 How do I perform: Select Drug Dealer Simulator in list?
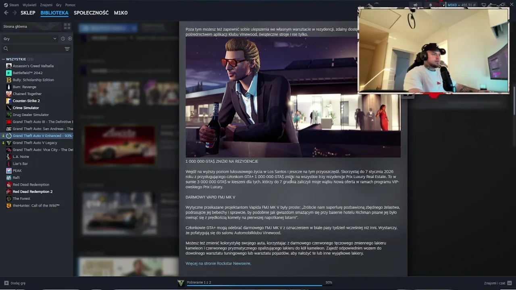pyautogui.click(x=31, y=115)
